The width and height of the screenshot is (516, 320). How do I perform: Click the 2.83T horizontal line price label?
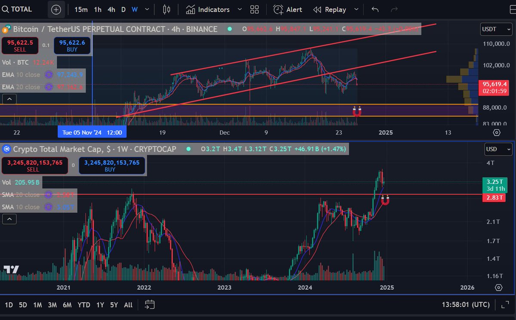click(494, 198)
